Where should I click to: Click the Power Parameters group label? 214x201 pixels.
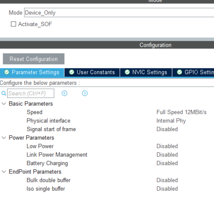31,138
